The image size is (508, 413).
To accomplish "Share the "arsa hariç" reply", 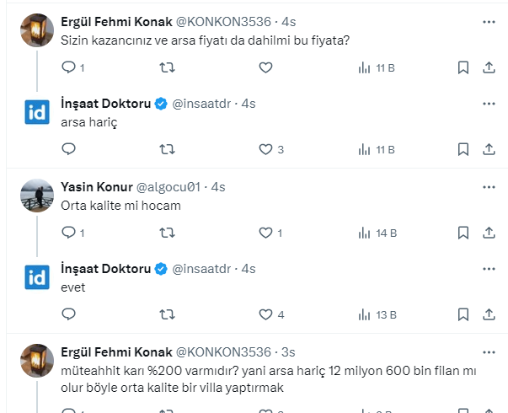I will tap(489, 149).
